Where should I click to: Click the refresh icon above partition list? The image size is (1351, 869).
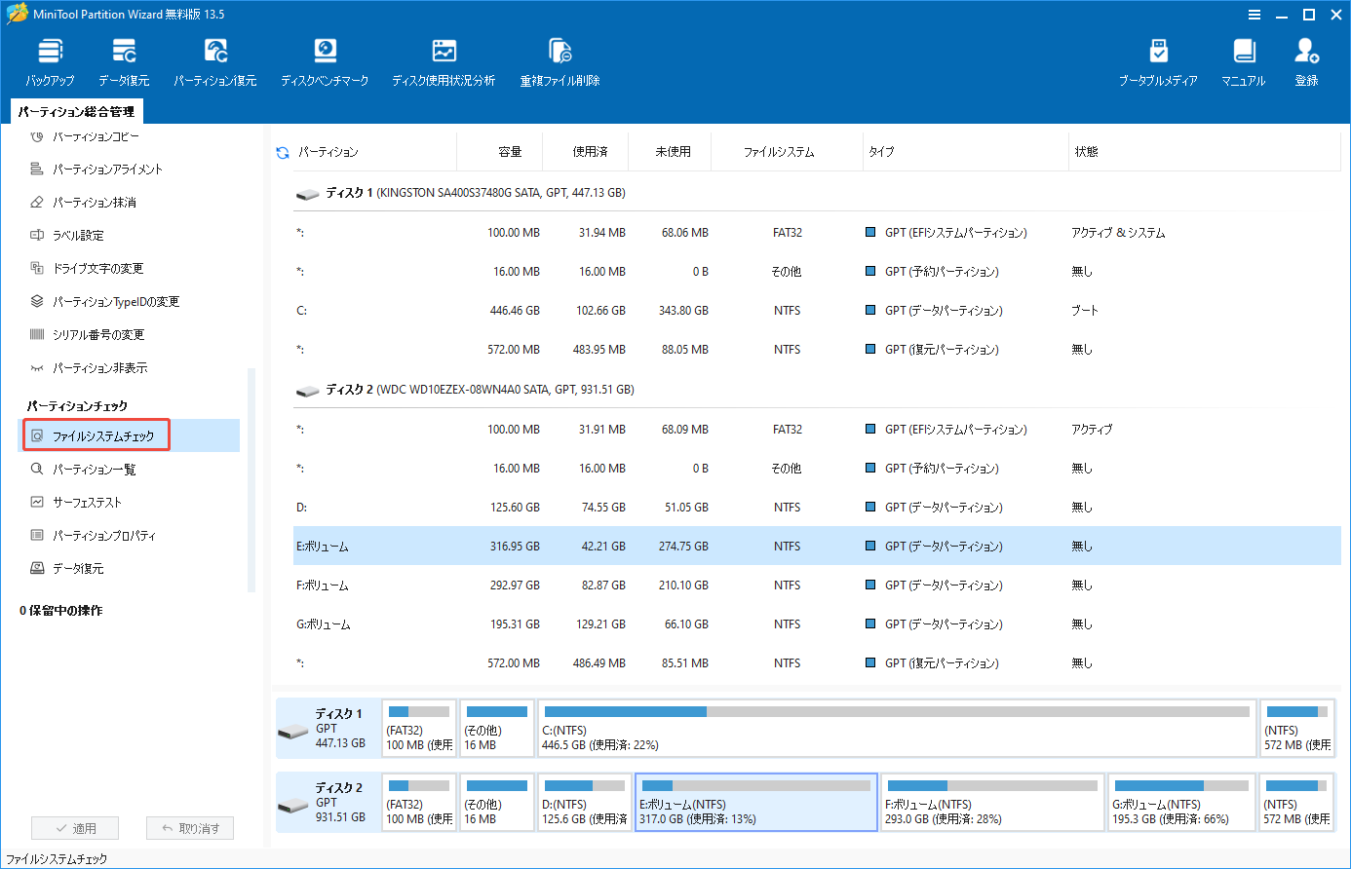(282, 151)
